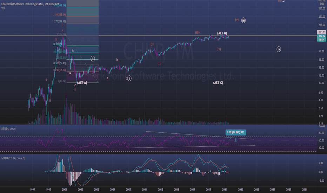Click 2003 on the time axis

coord(80,189)
